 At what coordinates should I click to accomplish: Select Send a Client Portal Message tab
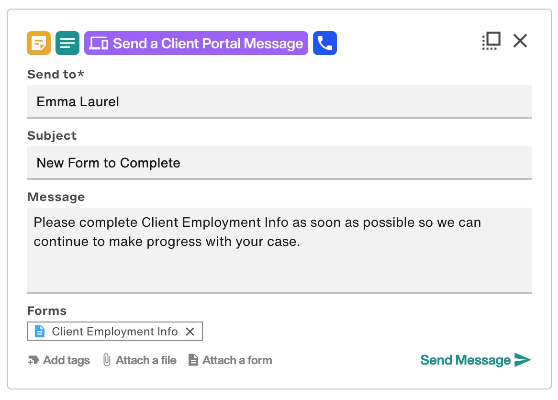click(x=196, y=43)
